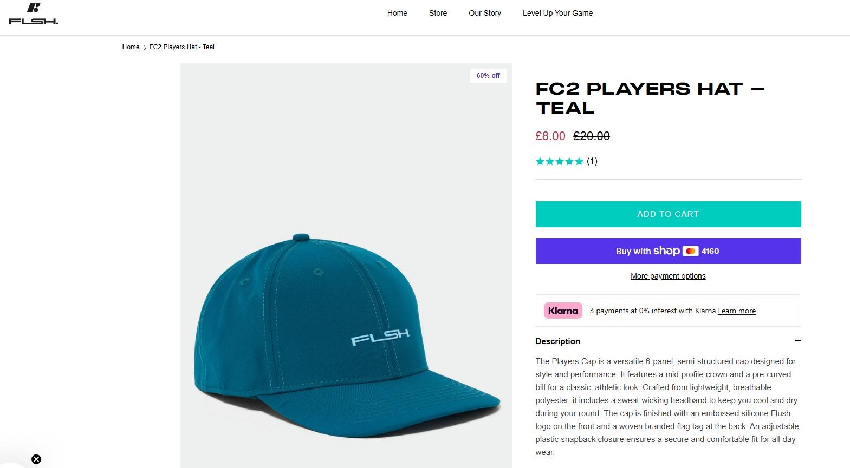
Task: Open More payment options link
Action: point(668,276)
